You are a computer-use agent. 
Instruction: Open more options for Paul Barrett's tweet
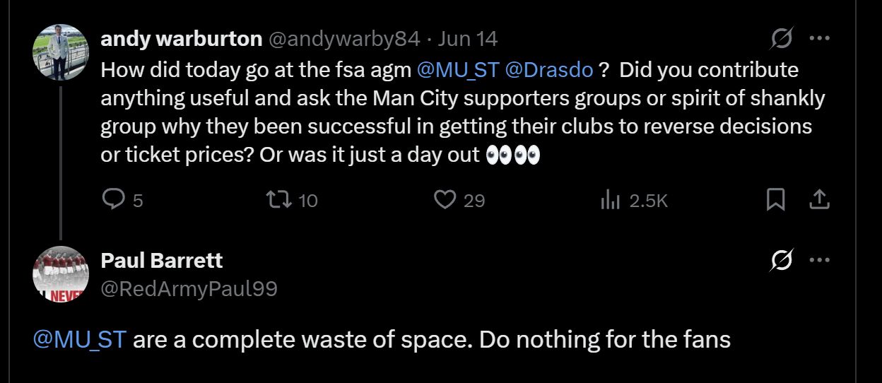click(x=819, y=261)
